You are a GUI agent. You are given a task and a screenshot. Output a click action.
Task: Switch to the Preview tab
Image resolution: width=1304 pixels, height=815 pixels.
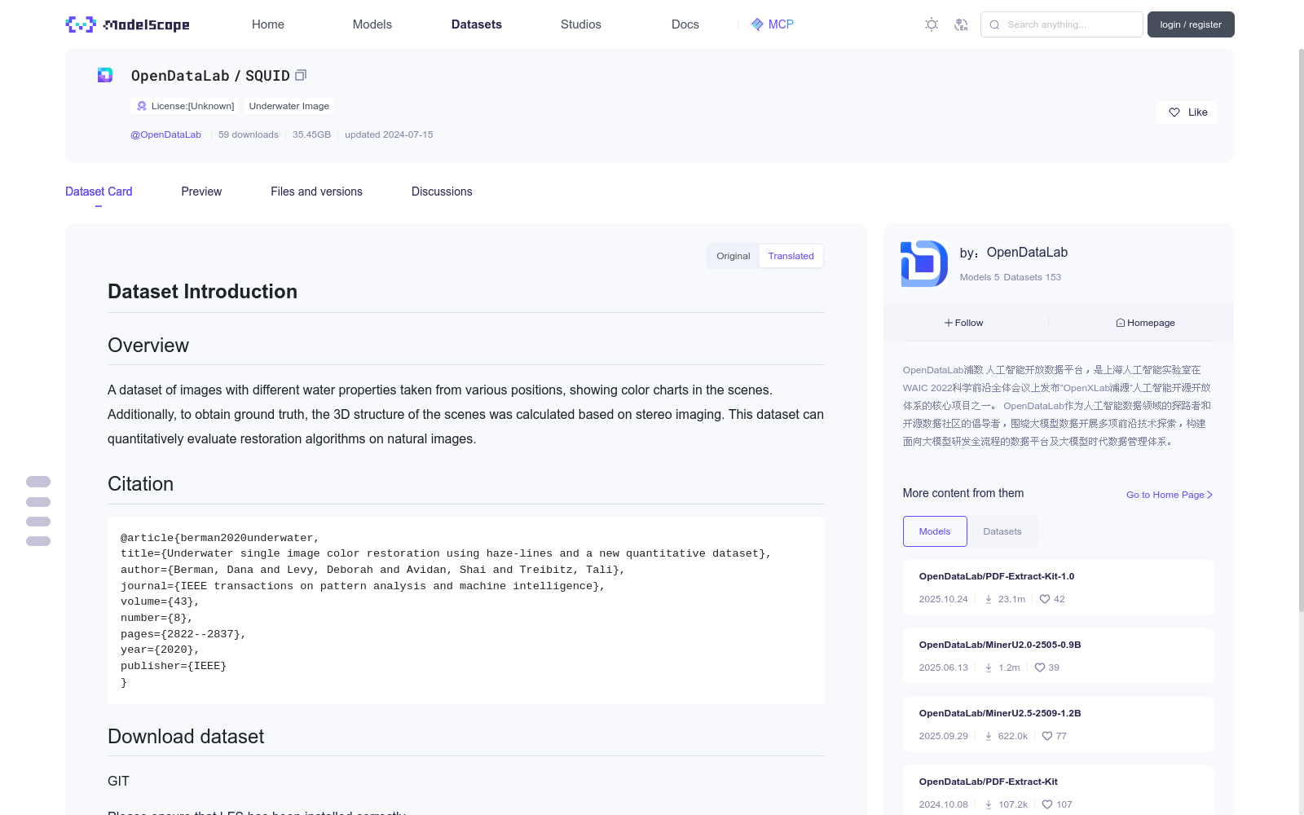201,192
